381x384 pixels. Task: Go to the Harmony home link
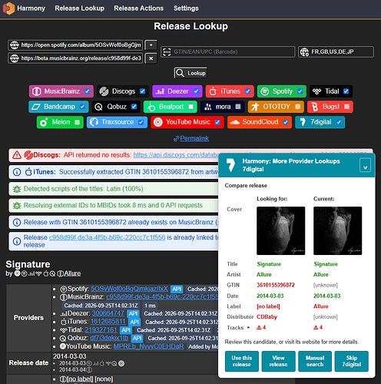[25, 8]
